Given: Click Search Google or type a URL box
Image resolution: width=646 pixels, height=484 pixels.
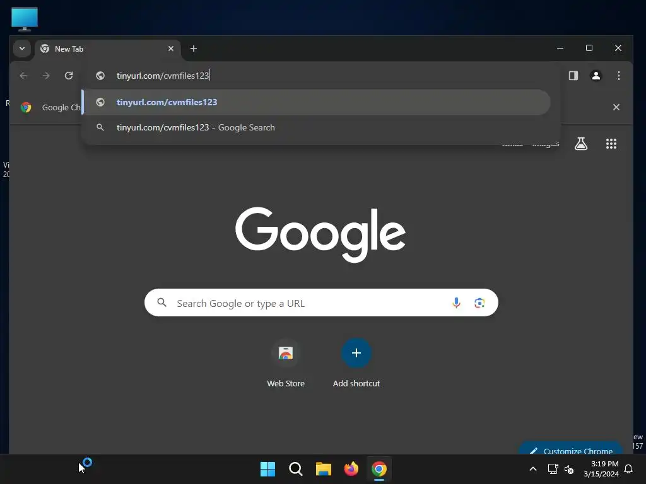Looking at the screenshot, I should 321,303.
